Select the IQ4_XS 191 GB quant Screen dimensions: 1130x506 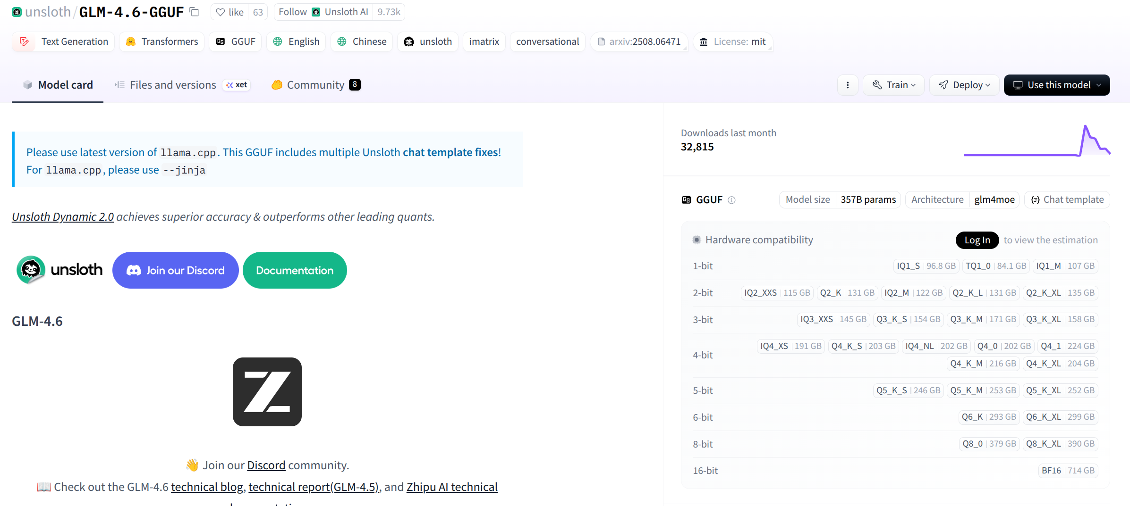point(791,346)
